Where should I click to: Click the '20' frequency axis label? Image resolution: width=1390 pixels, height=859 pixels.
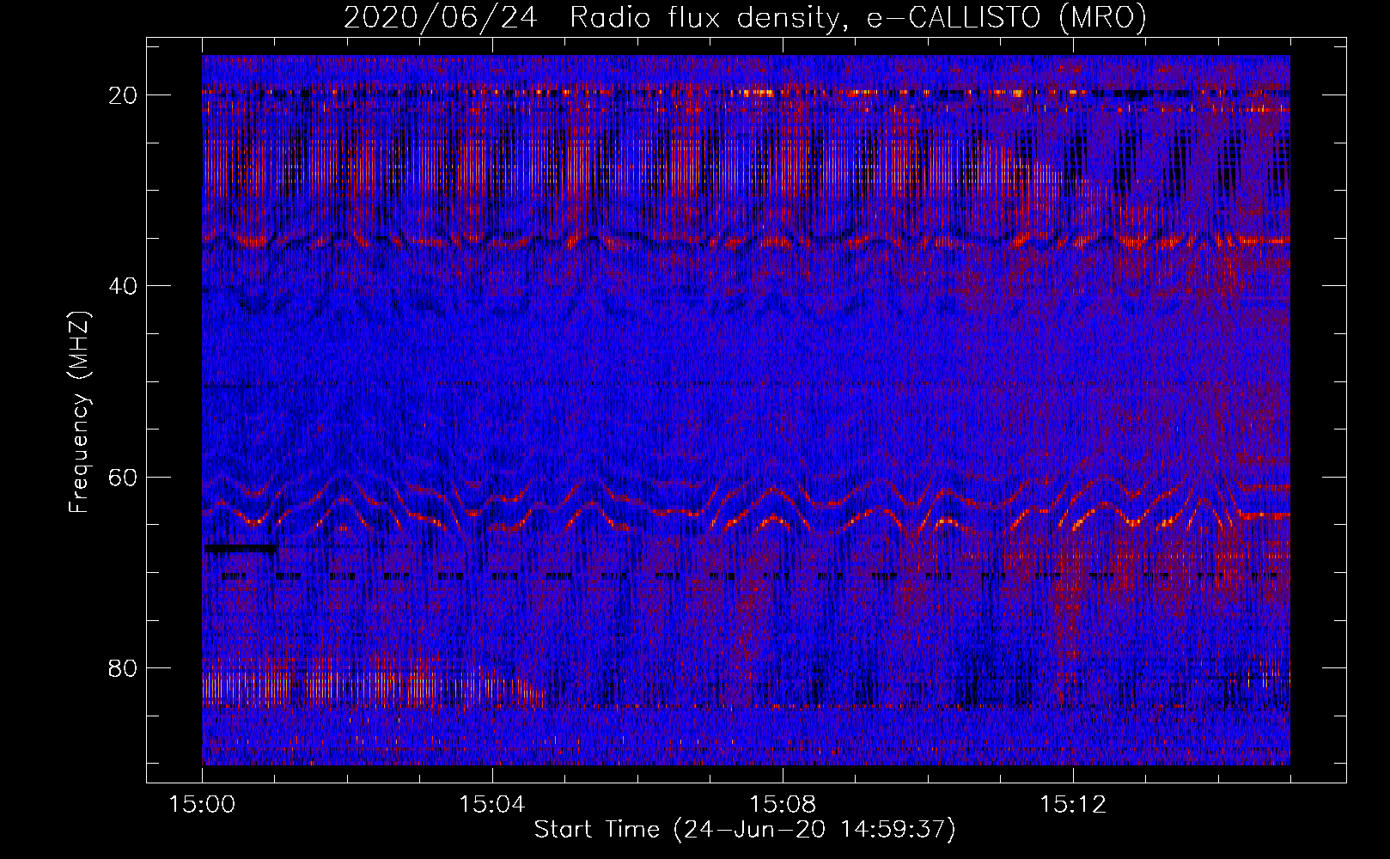point(124,95)
